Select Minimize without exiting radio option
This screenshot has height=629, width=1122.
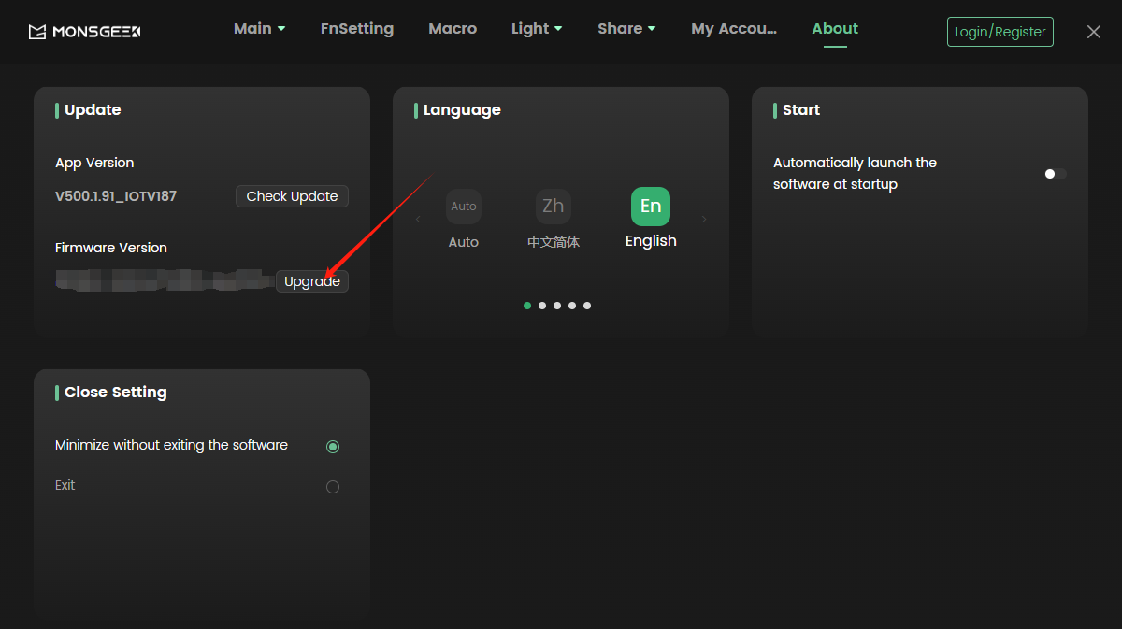click(x=333, y=447)
